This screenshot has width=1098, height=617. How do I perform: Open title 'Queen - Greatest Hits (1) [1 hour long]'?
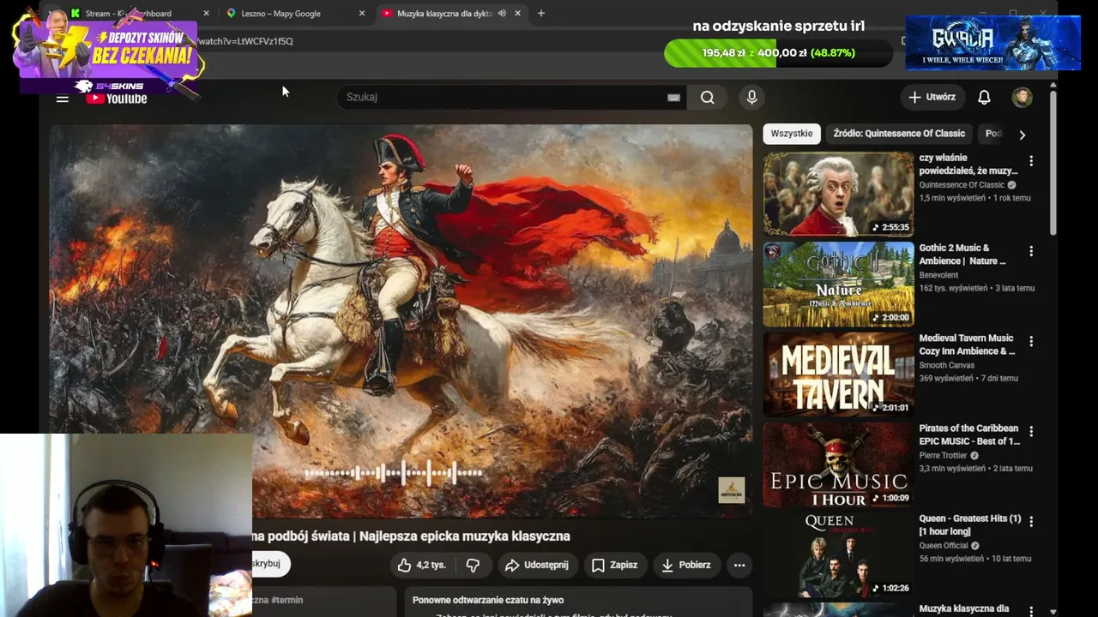(970, 525)
